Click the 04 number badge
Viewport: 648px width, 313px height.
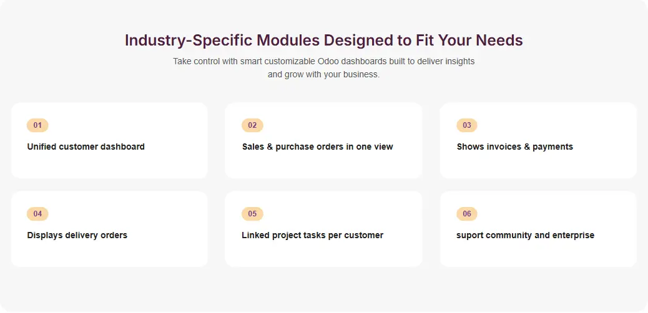(x=37, y=214)
